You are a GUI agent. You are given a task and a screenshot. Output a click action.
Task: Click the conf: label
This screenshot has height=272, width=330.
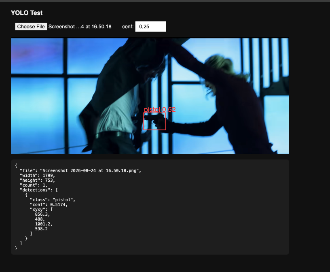tap(128, 27)
